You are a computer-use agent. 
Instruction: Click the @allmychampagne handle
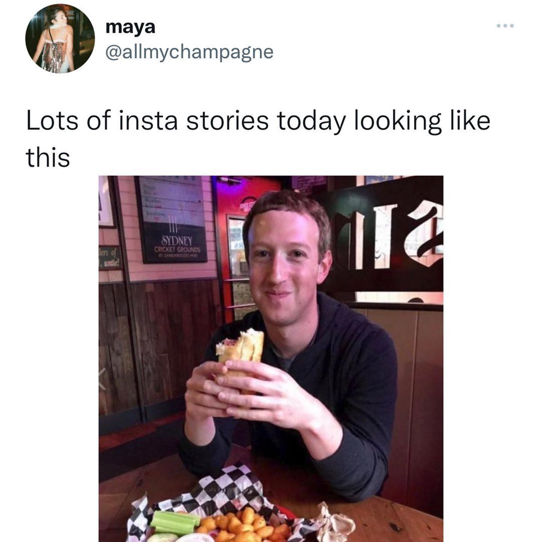click(x=189, y=51)
